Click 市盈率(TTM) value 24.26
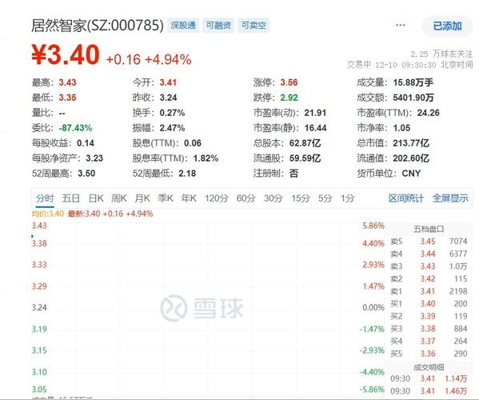Image resolution: width=479 pixels, height=400 pixels. pyautogui.click(x=429, y=113)
